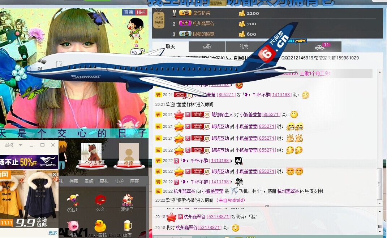Click the gold coins icon next to 700
The image size is (387, 238).
[242, 24]
